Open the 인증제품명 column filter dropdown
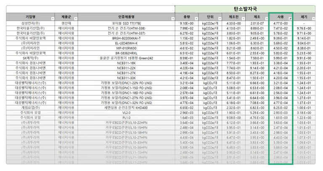 173,19
